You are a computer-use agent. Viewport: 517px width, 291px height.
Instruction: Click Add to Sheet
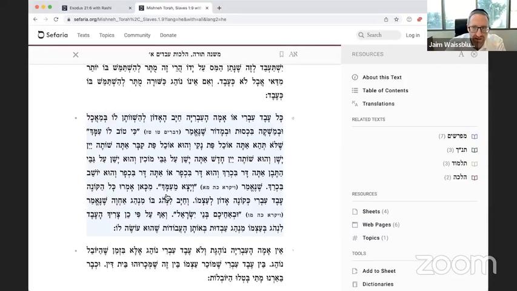click(379, 271)
